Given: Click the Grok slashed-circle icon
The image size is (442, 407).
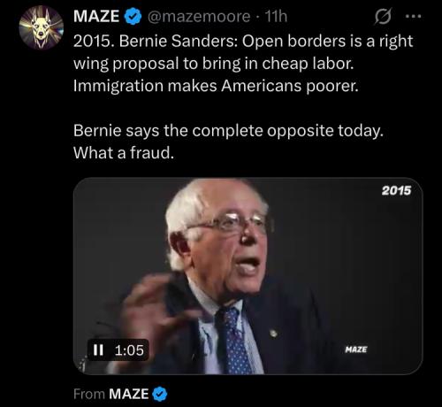Looking at the screenshot, I should point(383,16).
